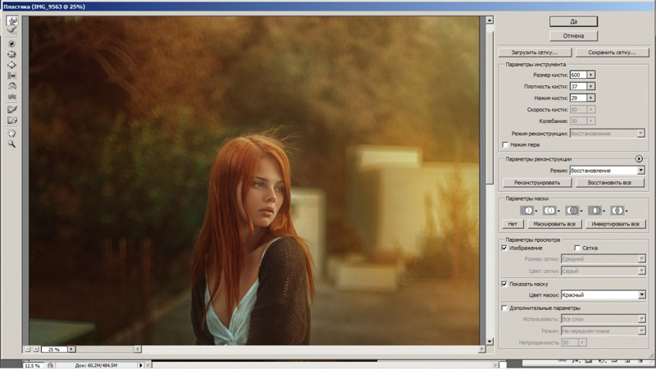
Task: Open the preview zoom percentage dropdown arrow
Action: coord(71,349)
